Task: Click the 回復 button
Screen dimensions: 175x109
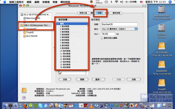Action: pyautogui.click(x=119, y=79)
